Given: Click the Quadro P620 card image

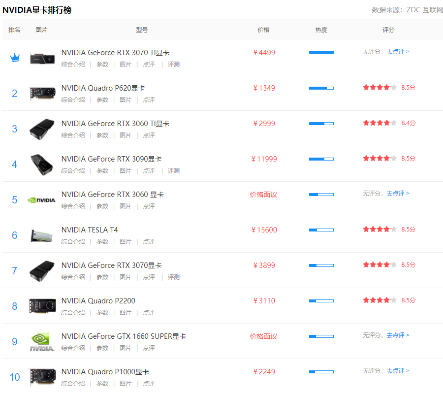Looking at the screenshot, I should 42,93.
